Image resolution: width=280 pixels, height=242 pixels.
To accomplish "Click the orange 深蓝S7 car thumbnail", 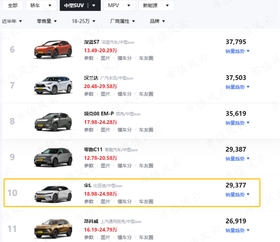I will pos(53,50).
